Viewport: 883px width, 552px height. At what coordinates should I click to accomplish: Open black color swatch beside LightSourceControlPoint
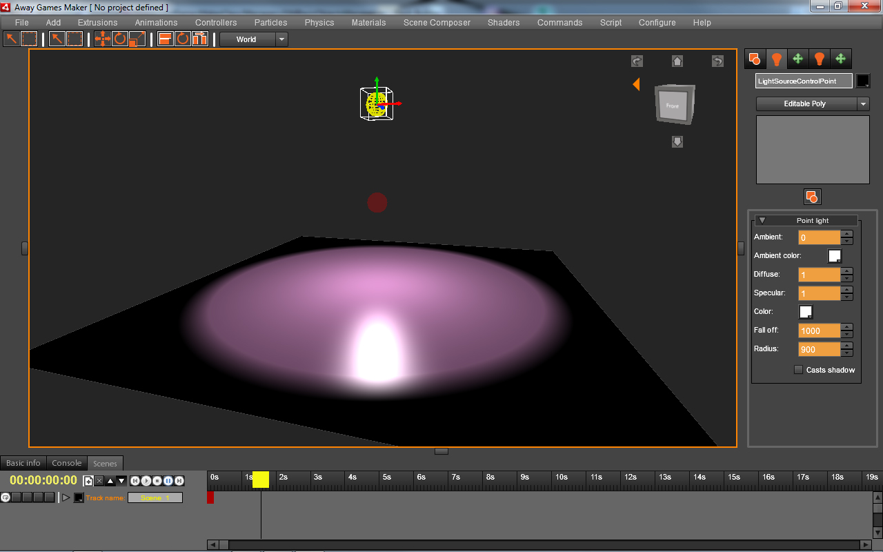(x=863, y=81)
